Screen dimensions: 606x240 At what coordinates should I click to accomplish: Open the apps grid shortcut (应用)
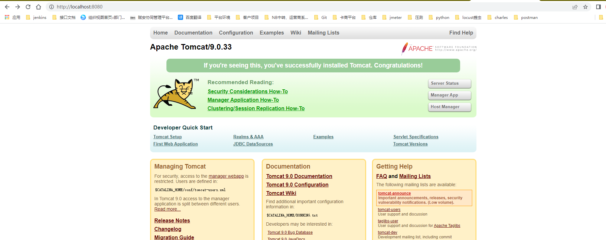point(12,17)
